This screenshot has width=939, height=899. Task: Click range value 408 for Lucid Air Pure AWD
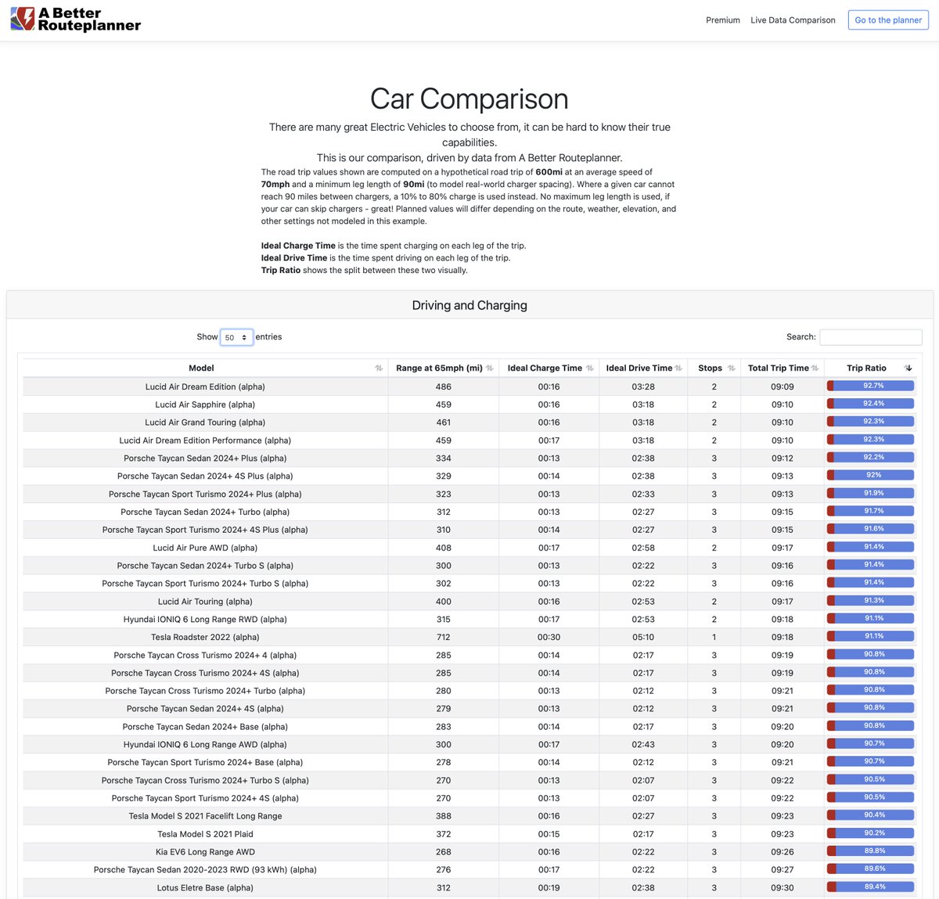(x=444, y=548)
